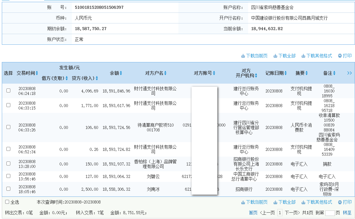The width and height of the screenshot is (355, 219).
Task: Click account number 51001815208051506397
Action: tap(99, 8)
